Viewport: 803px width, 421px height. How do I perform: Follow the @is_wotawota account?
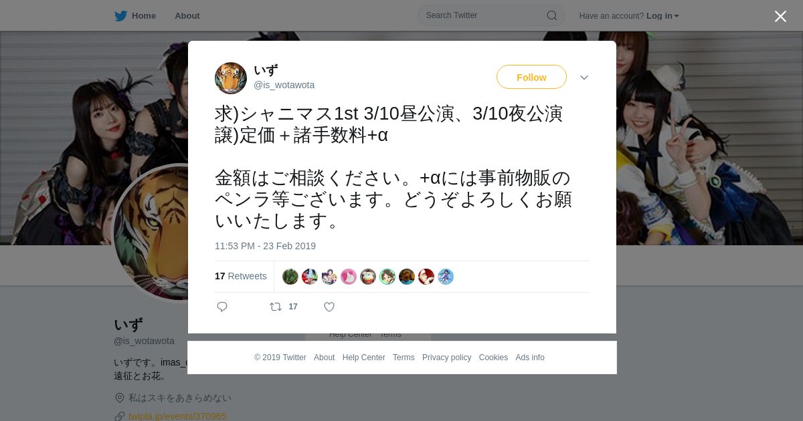click(x=531, y=77)
